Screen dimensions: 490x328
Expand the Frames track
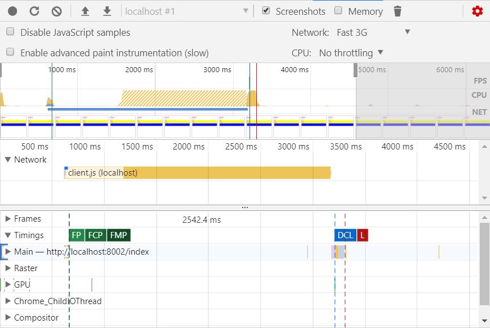click(8, 219)
